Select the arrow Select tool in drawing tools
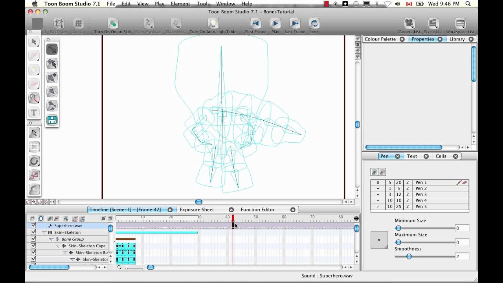The width and height of the screenshot is (503, 283). tap(34, 42)
